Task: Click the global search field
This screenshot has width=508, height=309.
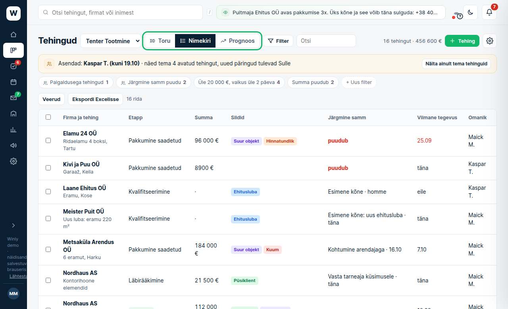Action: pyautogui.click(x=120, y=13)
